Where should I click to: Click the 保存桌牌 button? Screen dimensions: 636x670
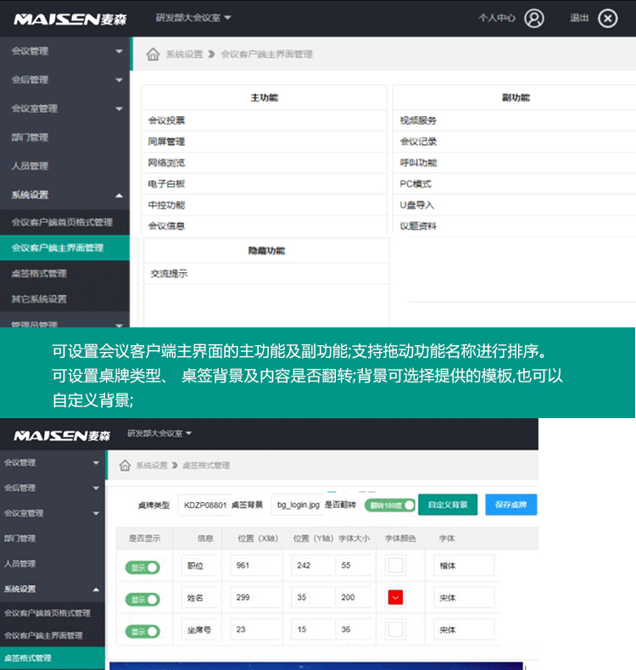click(510, 505)
